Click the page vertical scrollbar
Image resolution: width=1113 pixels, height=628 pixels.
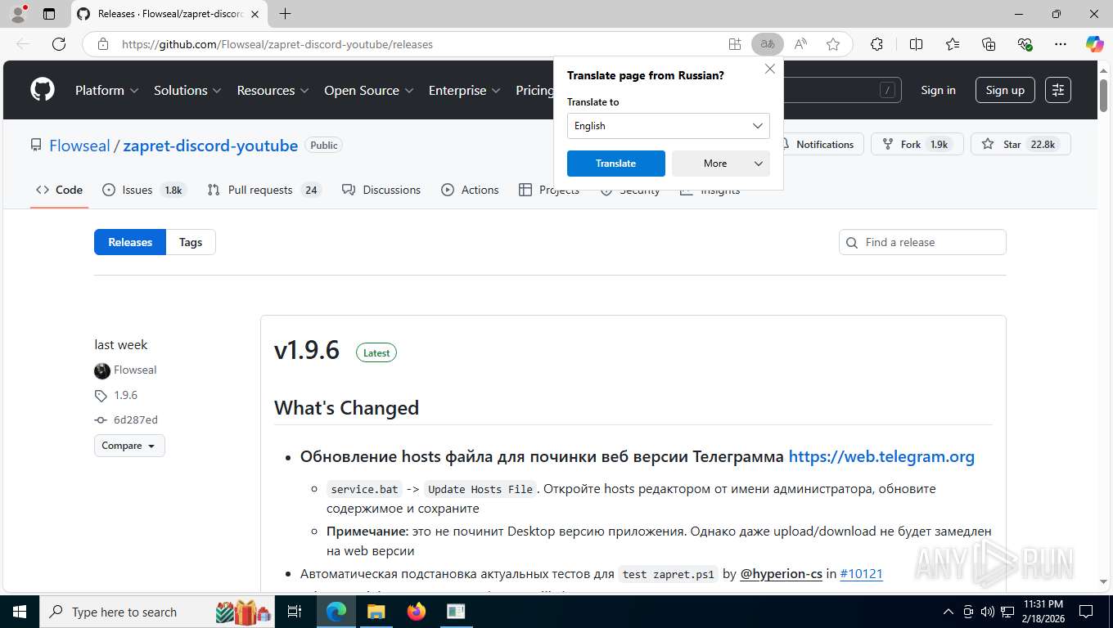point(1104,327)
